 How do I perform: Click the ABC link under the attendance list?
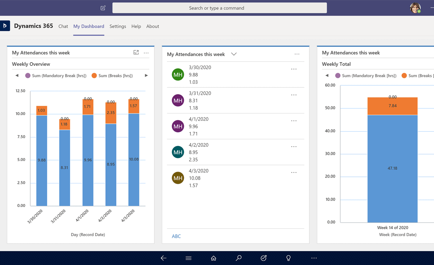(x=176, y=236)
